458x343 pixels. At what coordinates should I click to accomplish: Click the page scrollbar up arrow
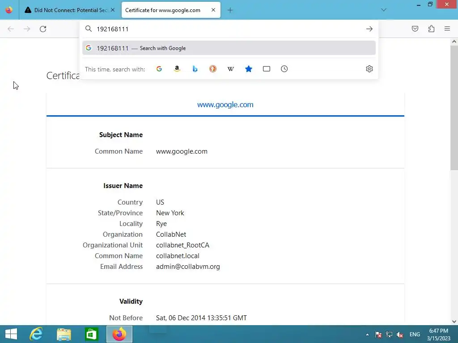[x=454, y=42]
